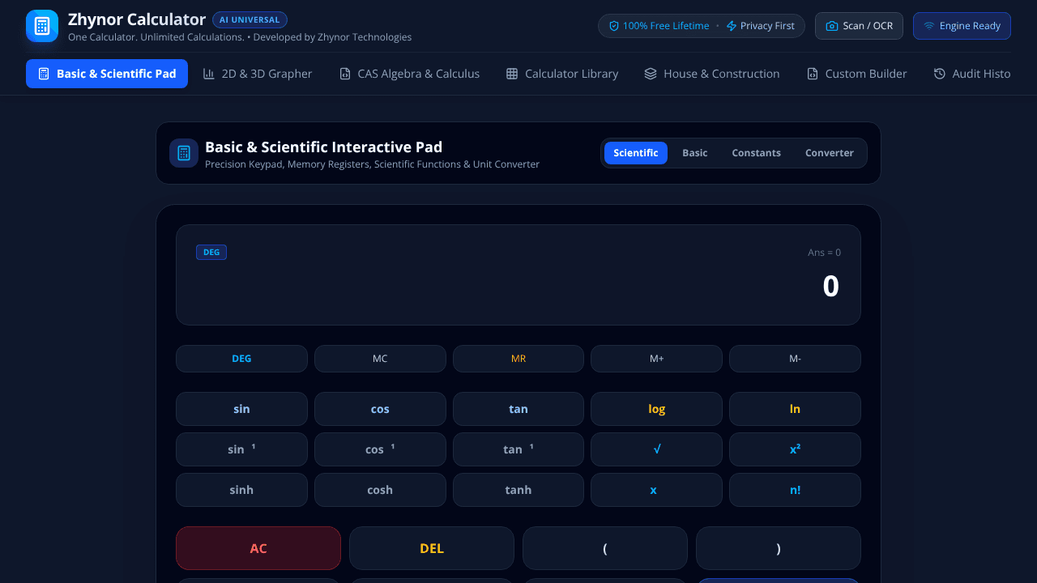Image resolution: width=1037 pixels, height=583 pixels.
Task: Click the history clock icon of Audit History
Action: 940,74
